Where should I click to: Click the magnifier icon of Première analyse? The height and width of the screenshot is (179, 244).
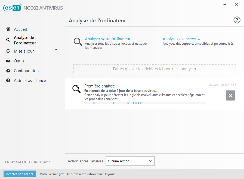tap(76, 89)
